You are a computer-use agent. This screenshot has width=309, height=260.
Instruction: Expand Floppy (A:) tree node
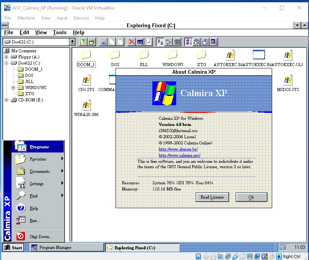point(6,57)
